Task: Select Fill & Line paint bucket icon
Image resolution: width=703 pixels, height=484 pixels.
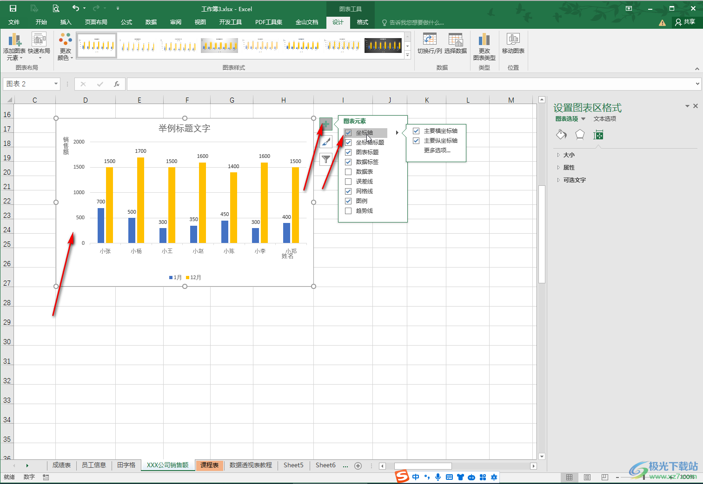Action: click(x=561, y=135)
